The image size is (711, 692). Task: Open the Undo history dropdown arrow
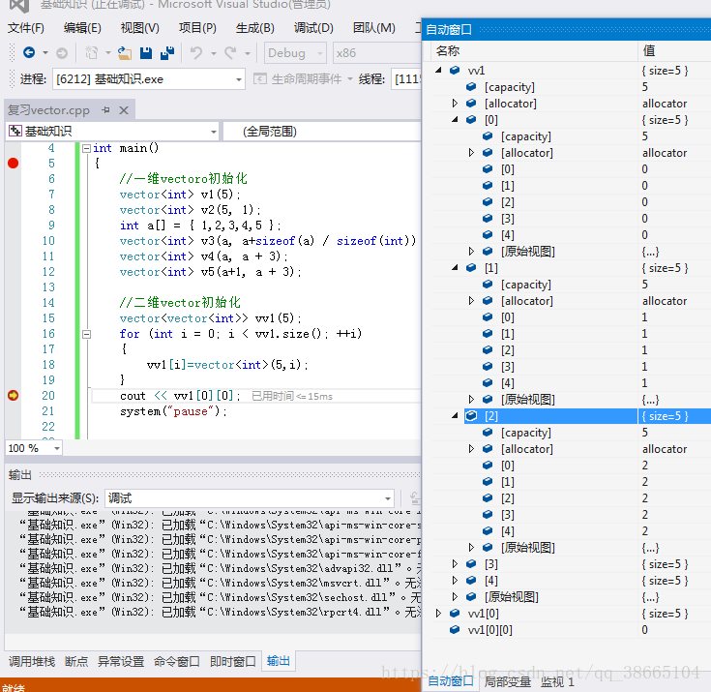click(x=213, y=53)
